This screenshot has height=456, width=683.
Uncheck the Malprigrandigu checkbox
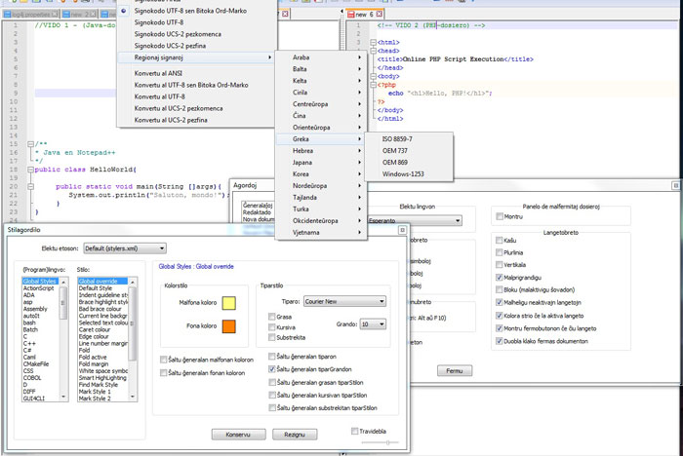click(500, 277)
